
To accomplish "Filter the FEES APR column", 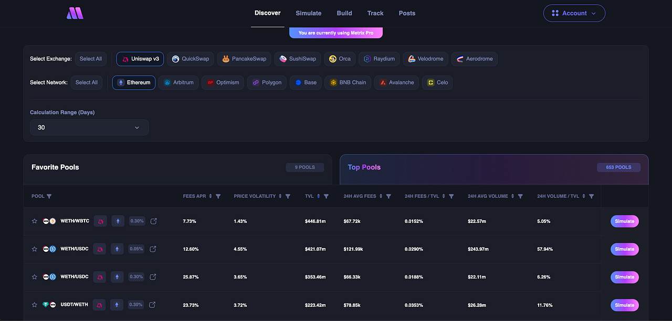I will tap(218, 196).
